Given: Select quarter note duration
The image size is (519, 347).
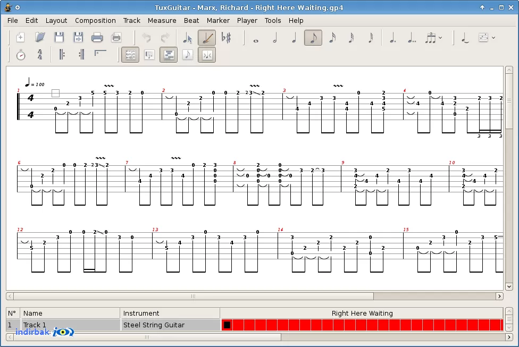Looking at the screenshot, I should coord(294,37).
